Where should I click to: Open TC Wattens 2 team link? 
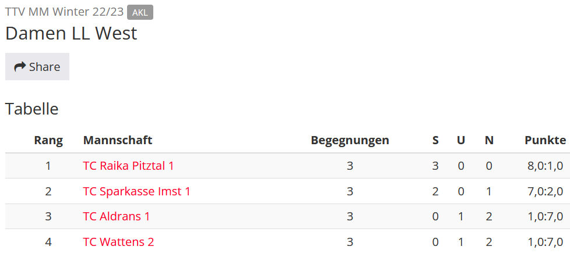[118, 242]
